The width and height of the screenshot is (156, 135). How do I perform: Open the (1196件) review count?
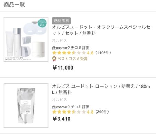103,53
